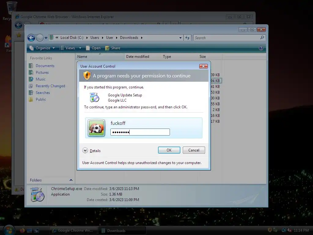Go back in Downloads explorer window
This screenshot has height=235, width=313.
(x=31, y=38)
